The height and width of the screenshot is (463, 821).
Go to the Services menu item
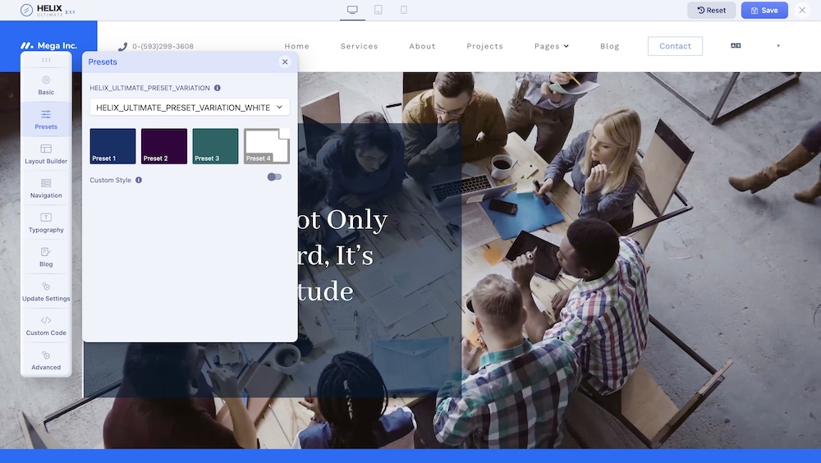359,47
